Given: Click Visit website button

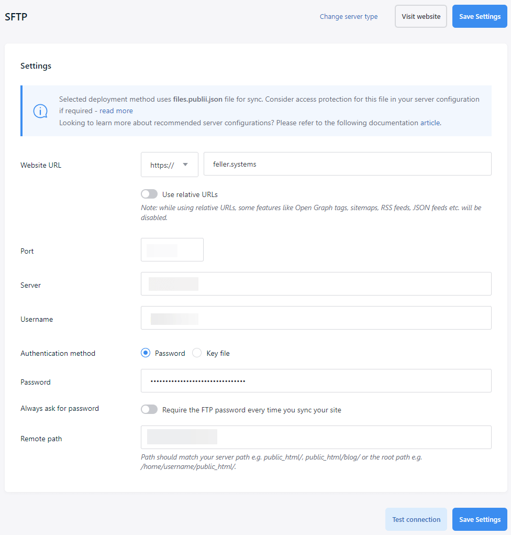Looking at the screenshot, I should [421, 16].
